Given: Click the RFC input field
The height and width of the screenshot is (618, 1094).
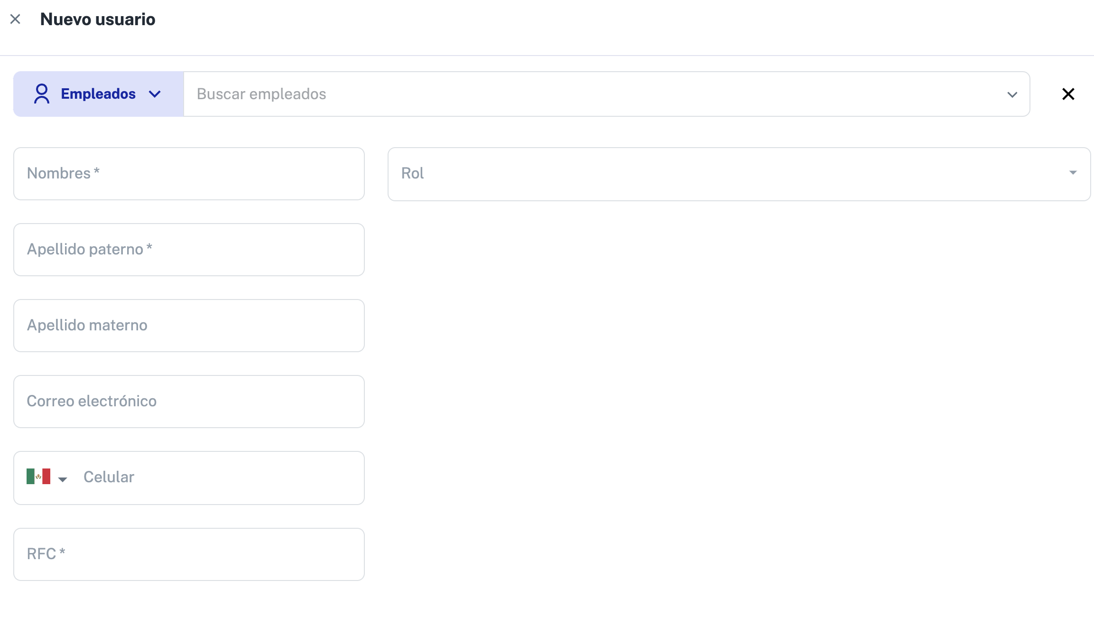Looking at the screenshot, I should pos(189,554).
